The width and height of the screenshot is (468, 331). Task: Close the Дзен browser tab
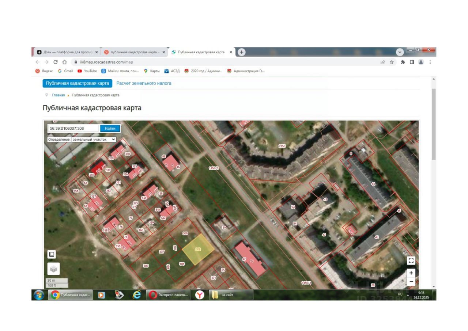(97, 52)
